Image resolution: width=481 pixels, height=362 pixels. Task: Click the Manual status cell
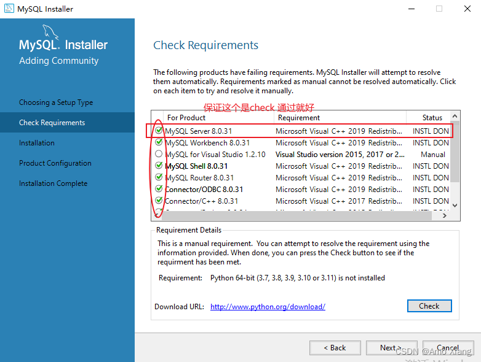click(x=432, y=154)
